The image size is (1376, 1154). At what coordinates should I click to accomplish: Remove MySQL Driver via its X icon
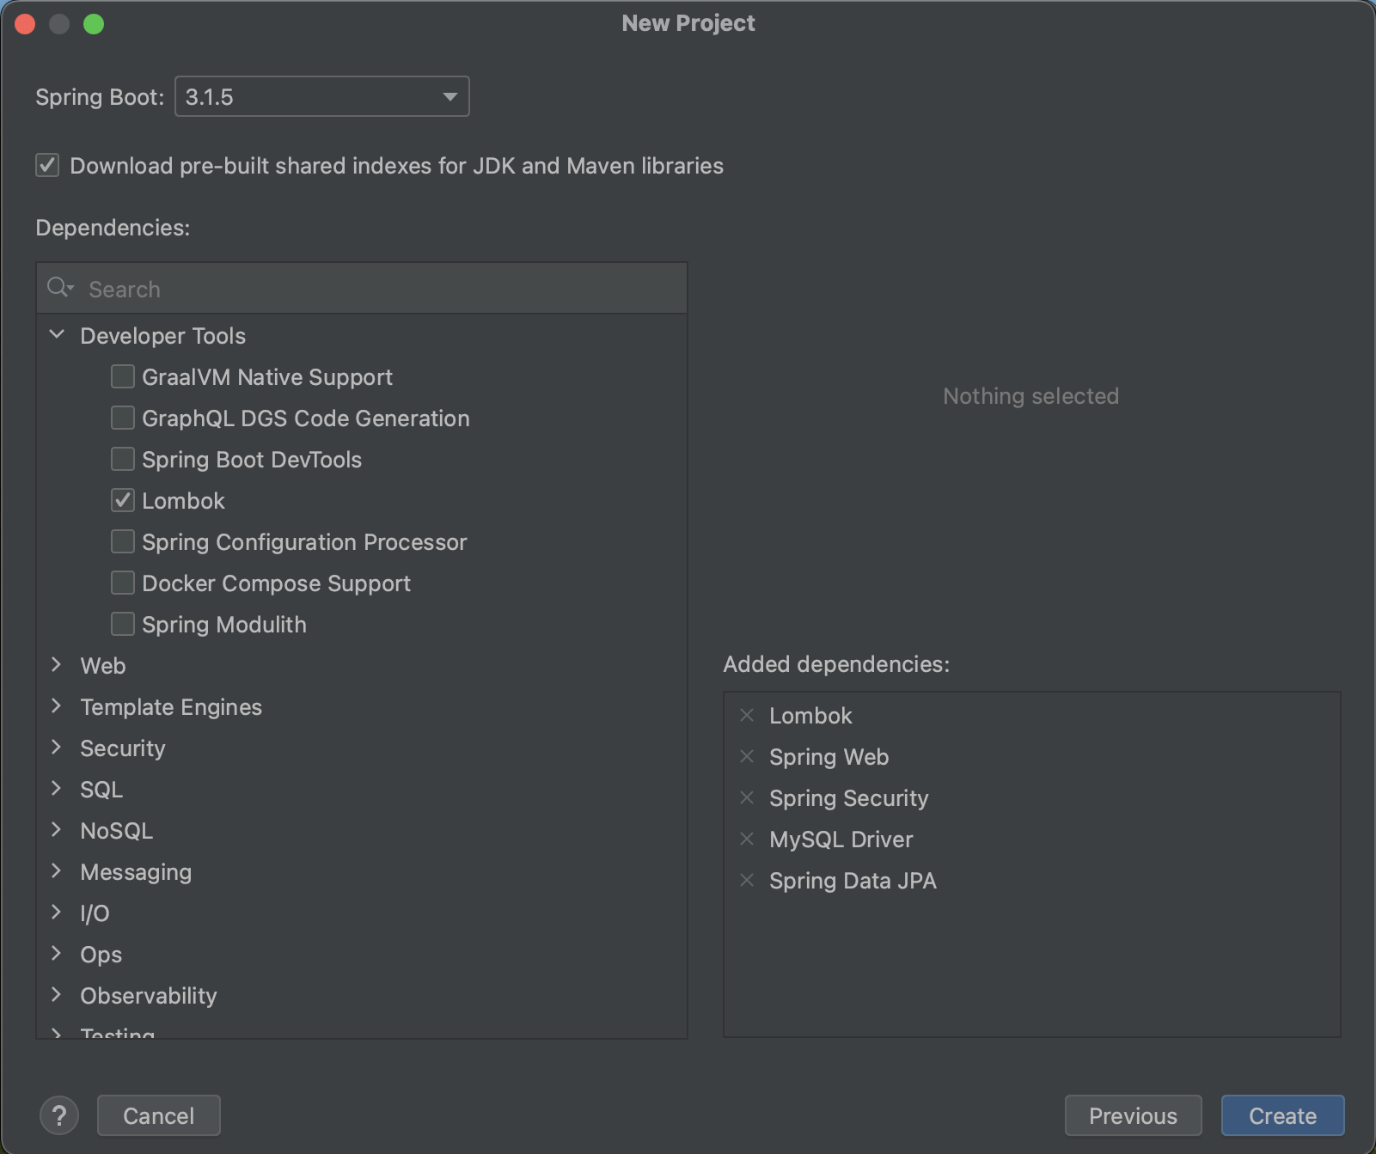click(x=747, y=839)
